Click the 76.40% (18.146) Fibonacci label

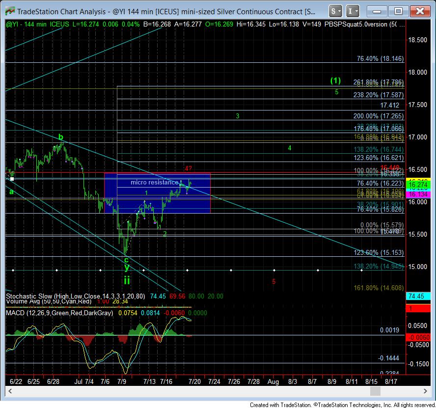click(x=380, y=59)
